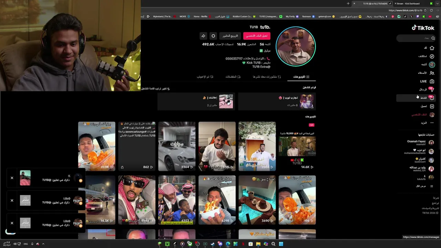This screenshot has width=441, height=248.
Task: Select the Liked tab on profile
Action: pyautogui.click(x=205, y=77)
